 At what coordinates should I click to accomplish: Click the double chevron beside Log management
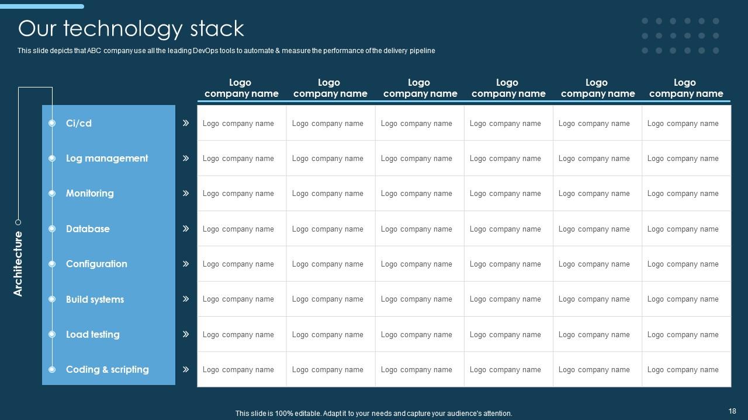(x=186, y=158)
